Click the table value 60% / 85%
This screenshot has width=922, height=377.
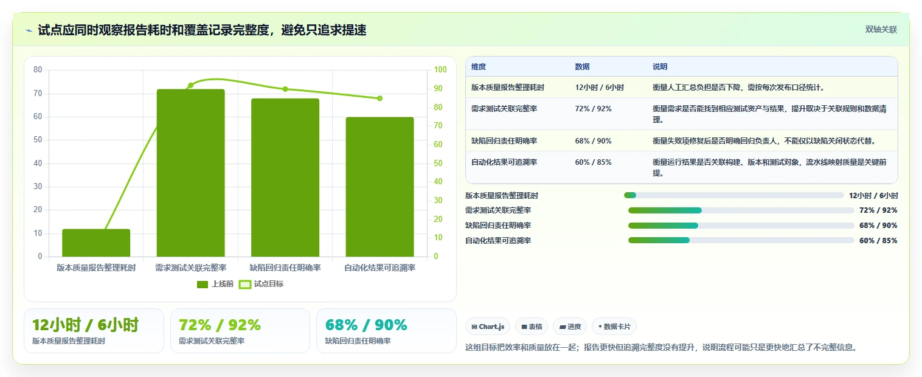[593, 162]
